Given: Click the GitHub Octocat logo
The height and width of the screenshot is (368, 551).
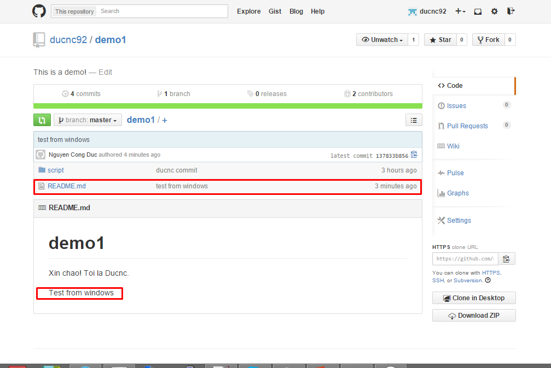Looking at the screenshot, I should click(39, 11).
